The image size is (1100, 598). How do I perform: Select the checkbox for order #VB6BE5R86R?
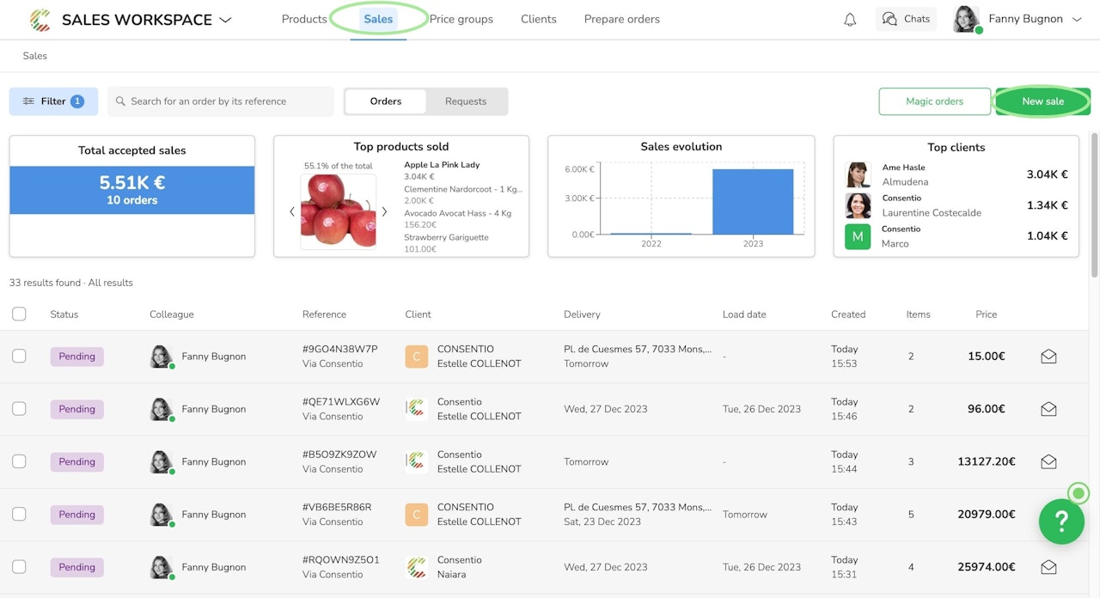pos(19,515)
